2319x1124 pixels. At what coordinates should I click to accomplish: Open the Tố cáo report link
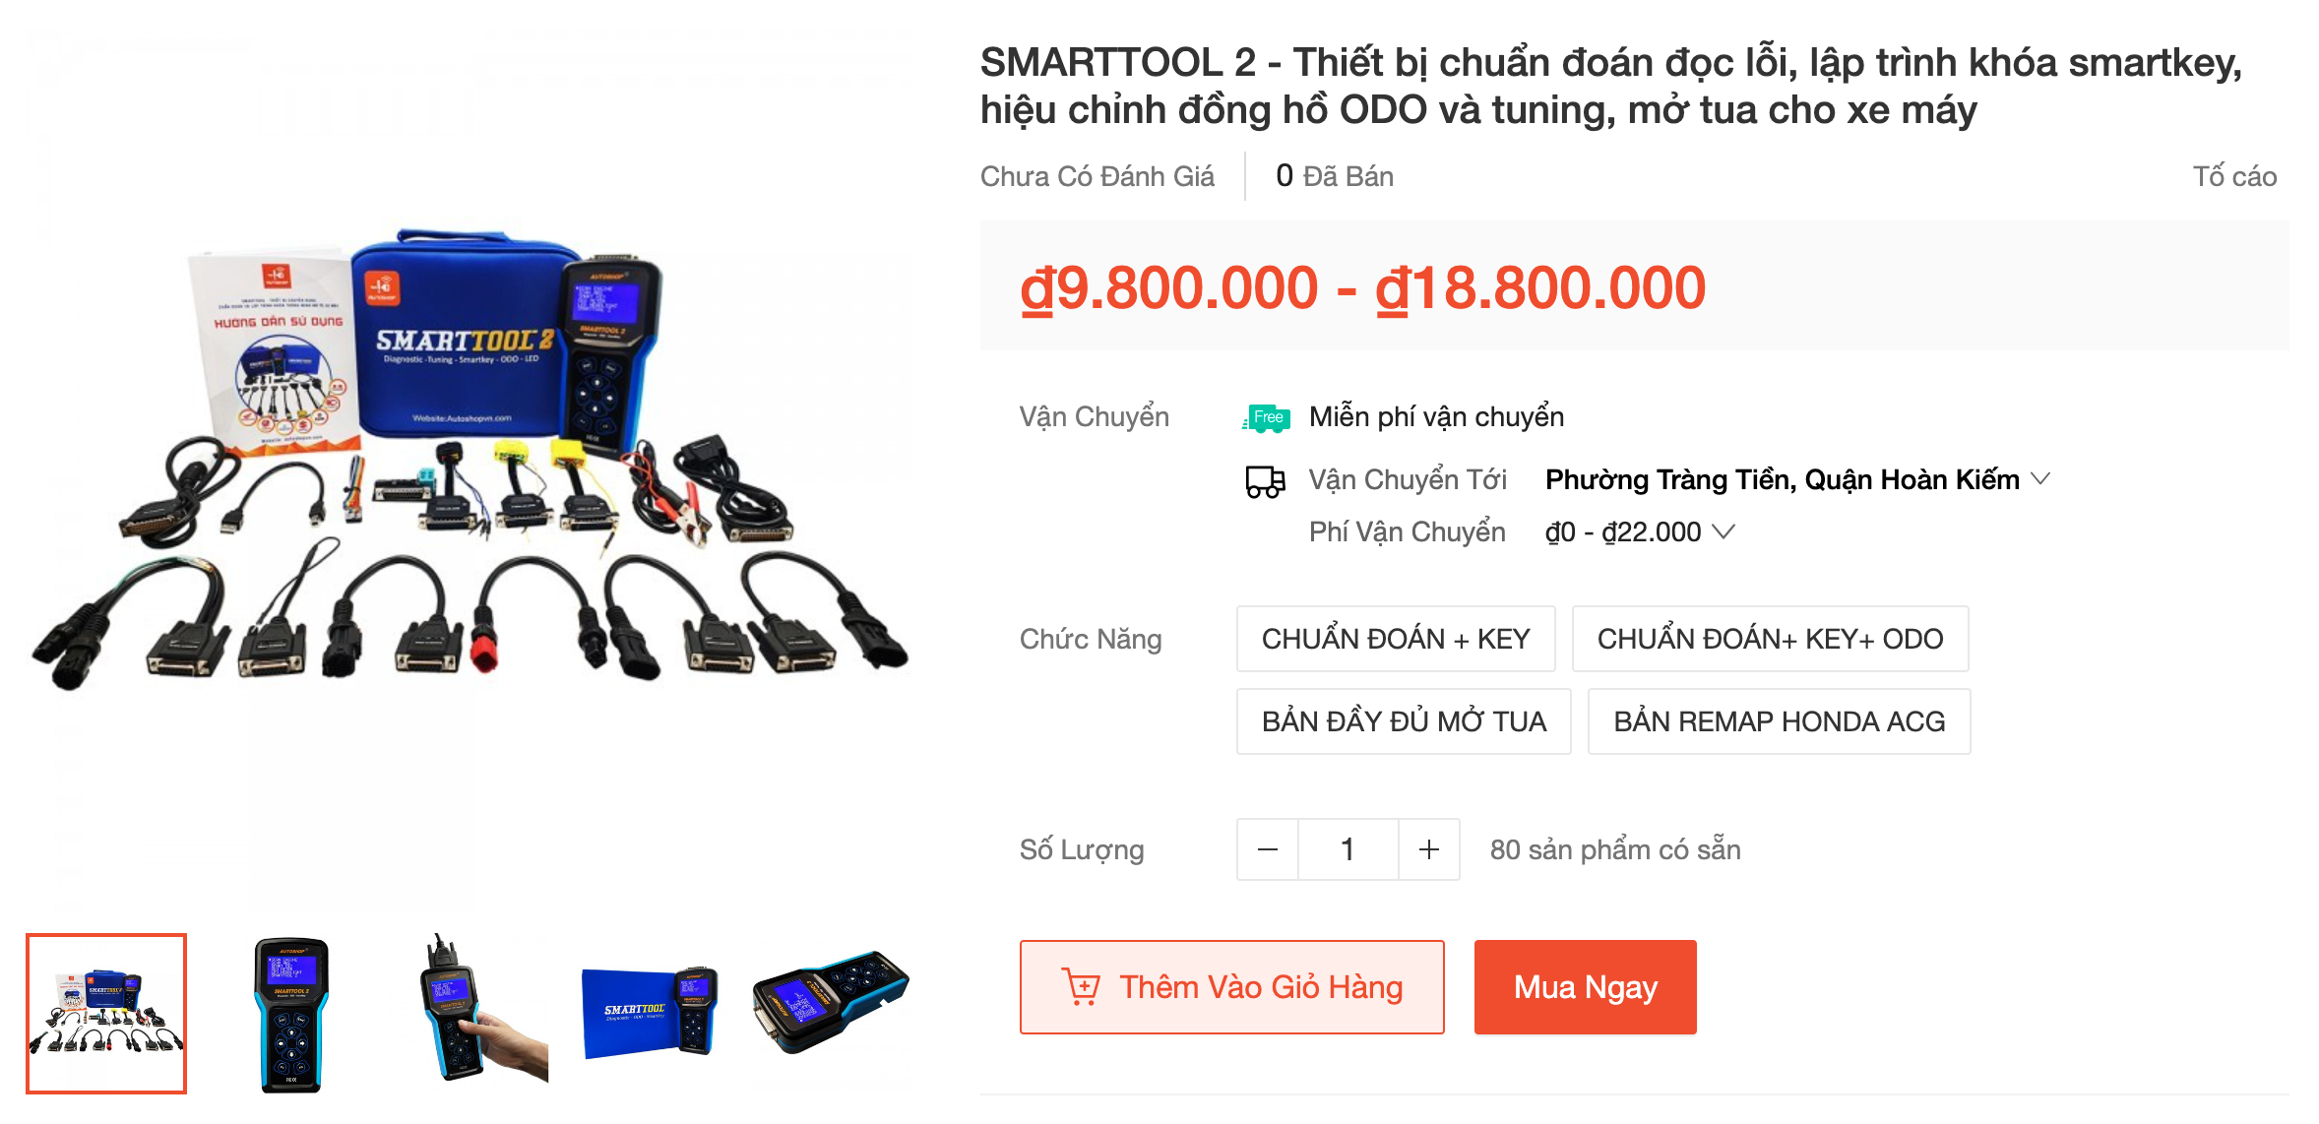(2234, 177)
